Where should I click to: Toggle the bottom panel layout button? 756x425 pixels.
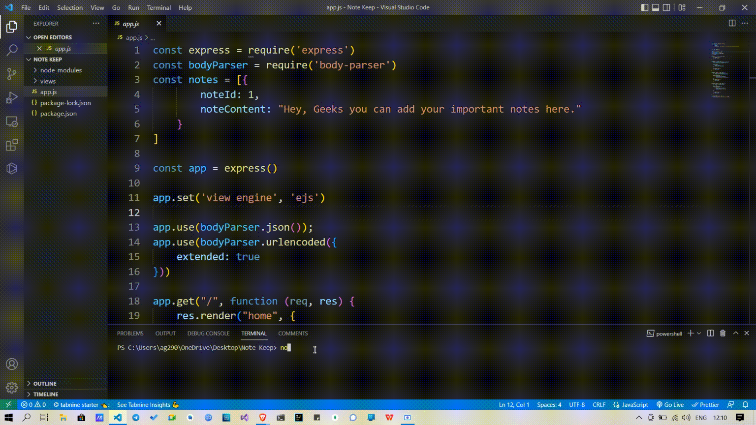[x=656, y=7]
